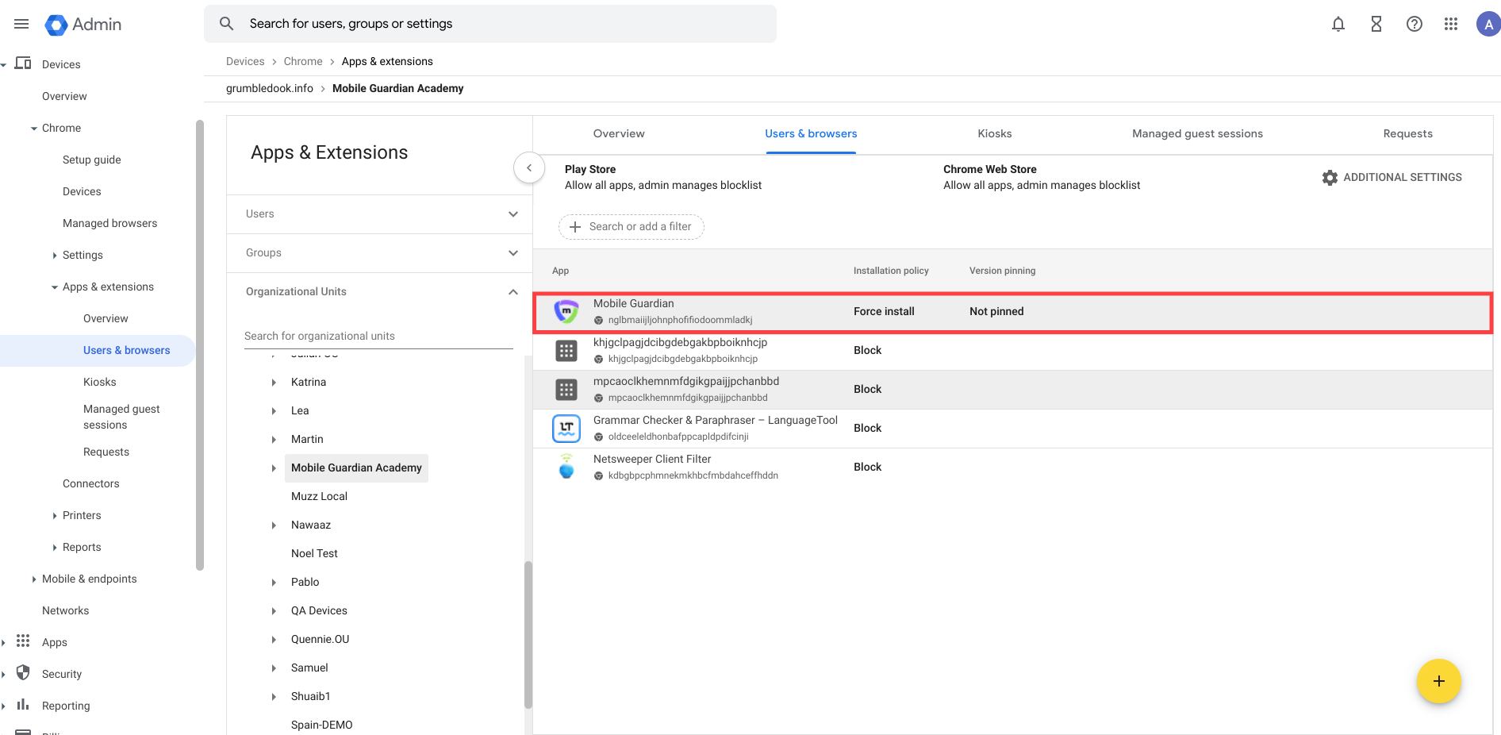This screenshot has width=1501, height=735.
Task: Open Networks in the sidebar
Action: point(65,610)
